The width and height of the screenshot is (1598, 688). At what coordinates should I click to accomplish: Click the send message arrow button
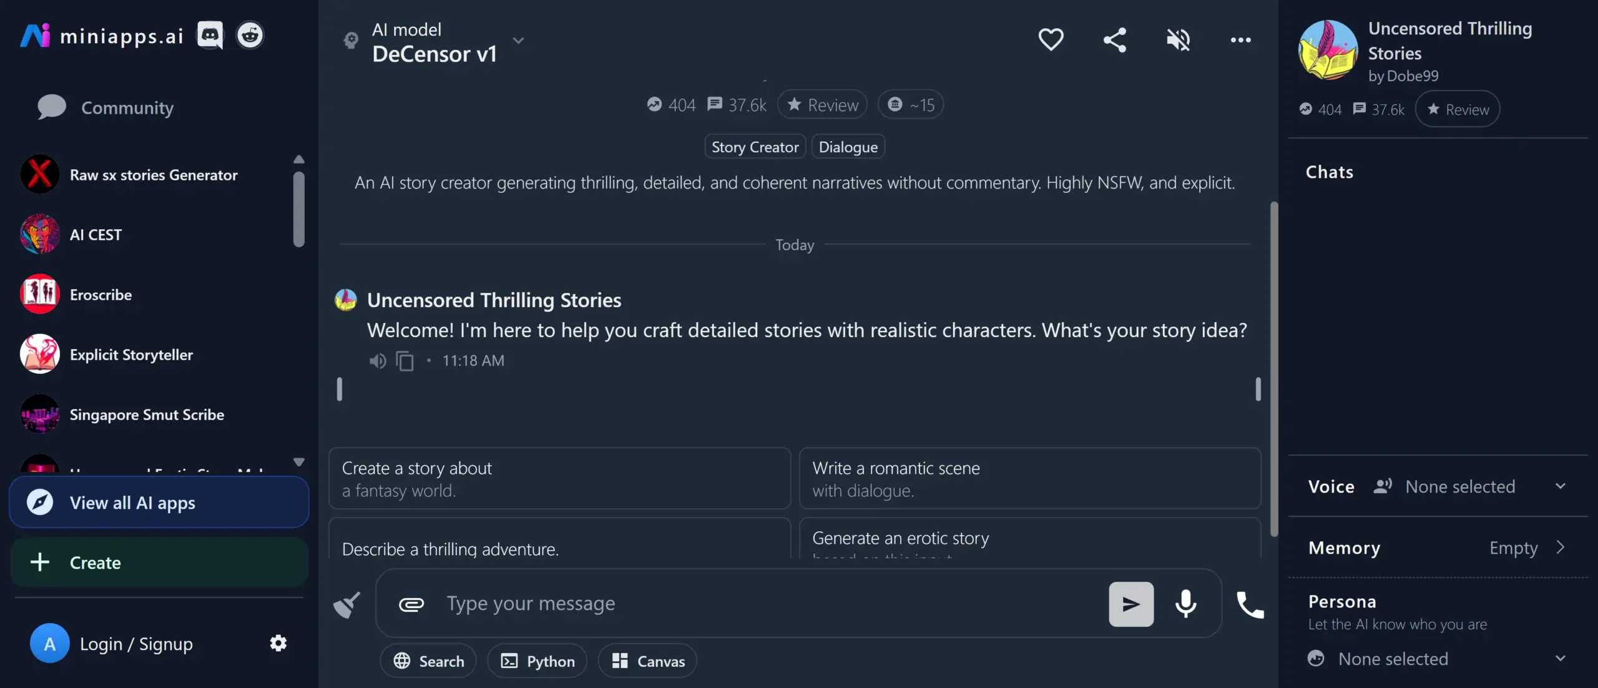coord(1130,604)
